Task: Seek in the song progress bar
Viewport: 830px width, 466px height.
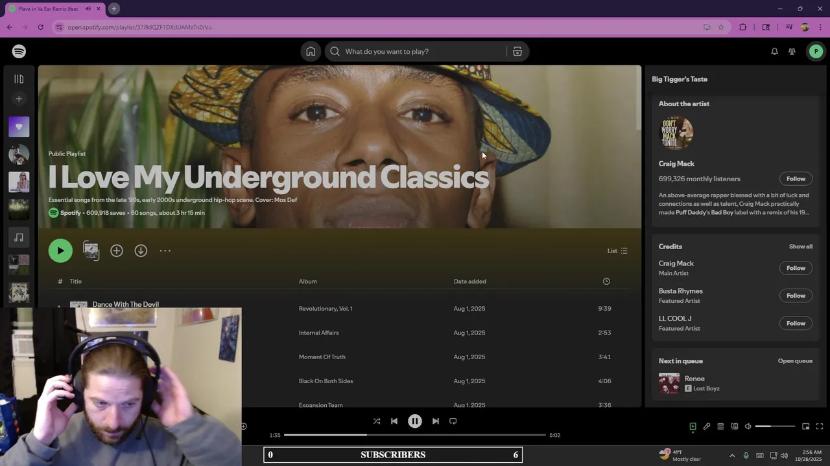Action: point(415,435)
